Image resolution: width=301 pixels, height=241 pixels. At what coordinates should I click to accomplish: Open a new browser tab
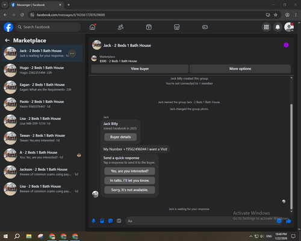pyautogui.click(x=69, y=5)
